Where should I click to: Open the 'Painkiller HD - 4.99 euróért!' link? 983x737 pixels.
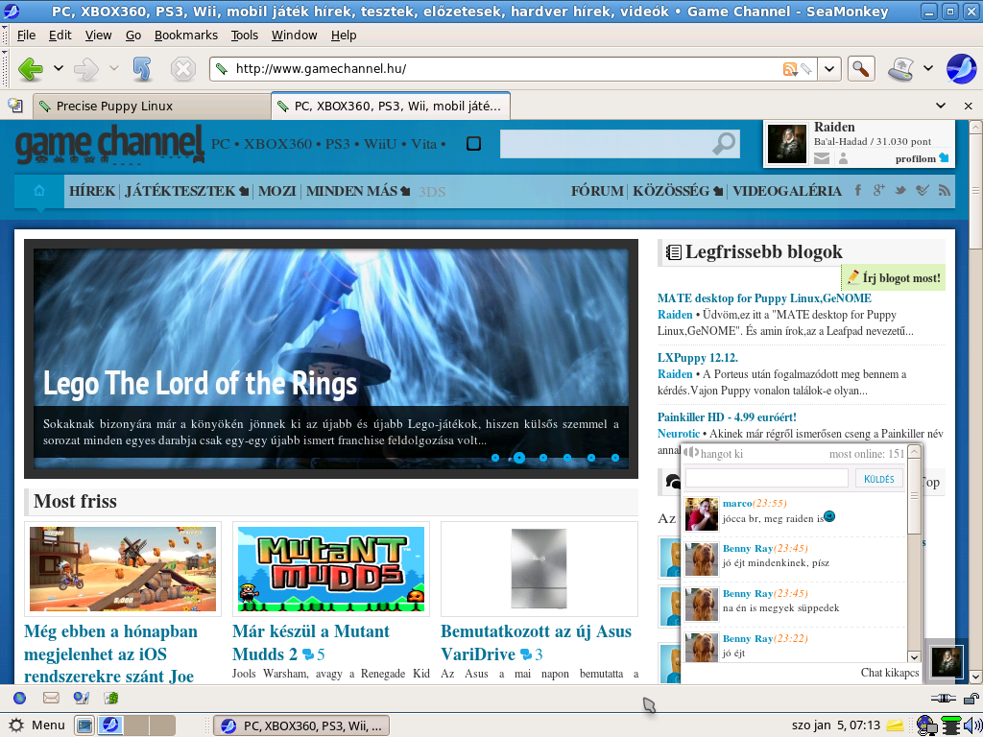(727, 416)
